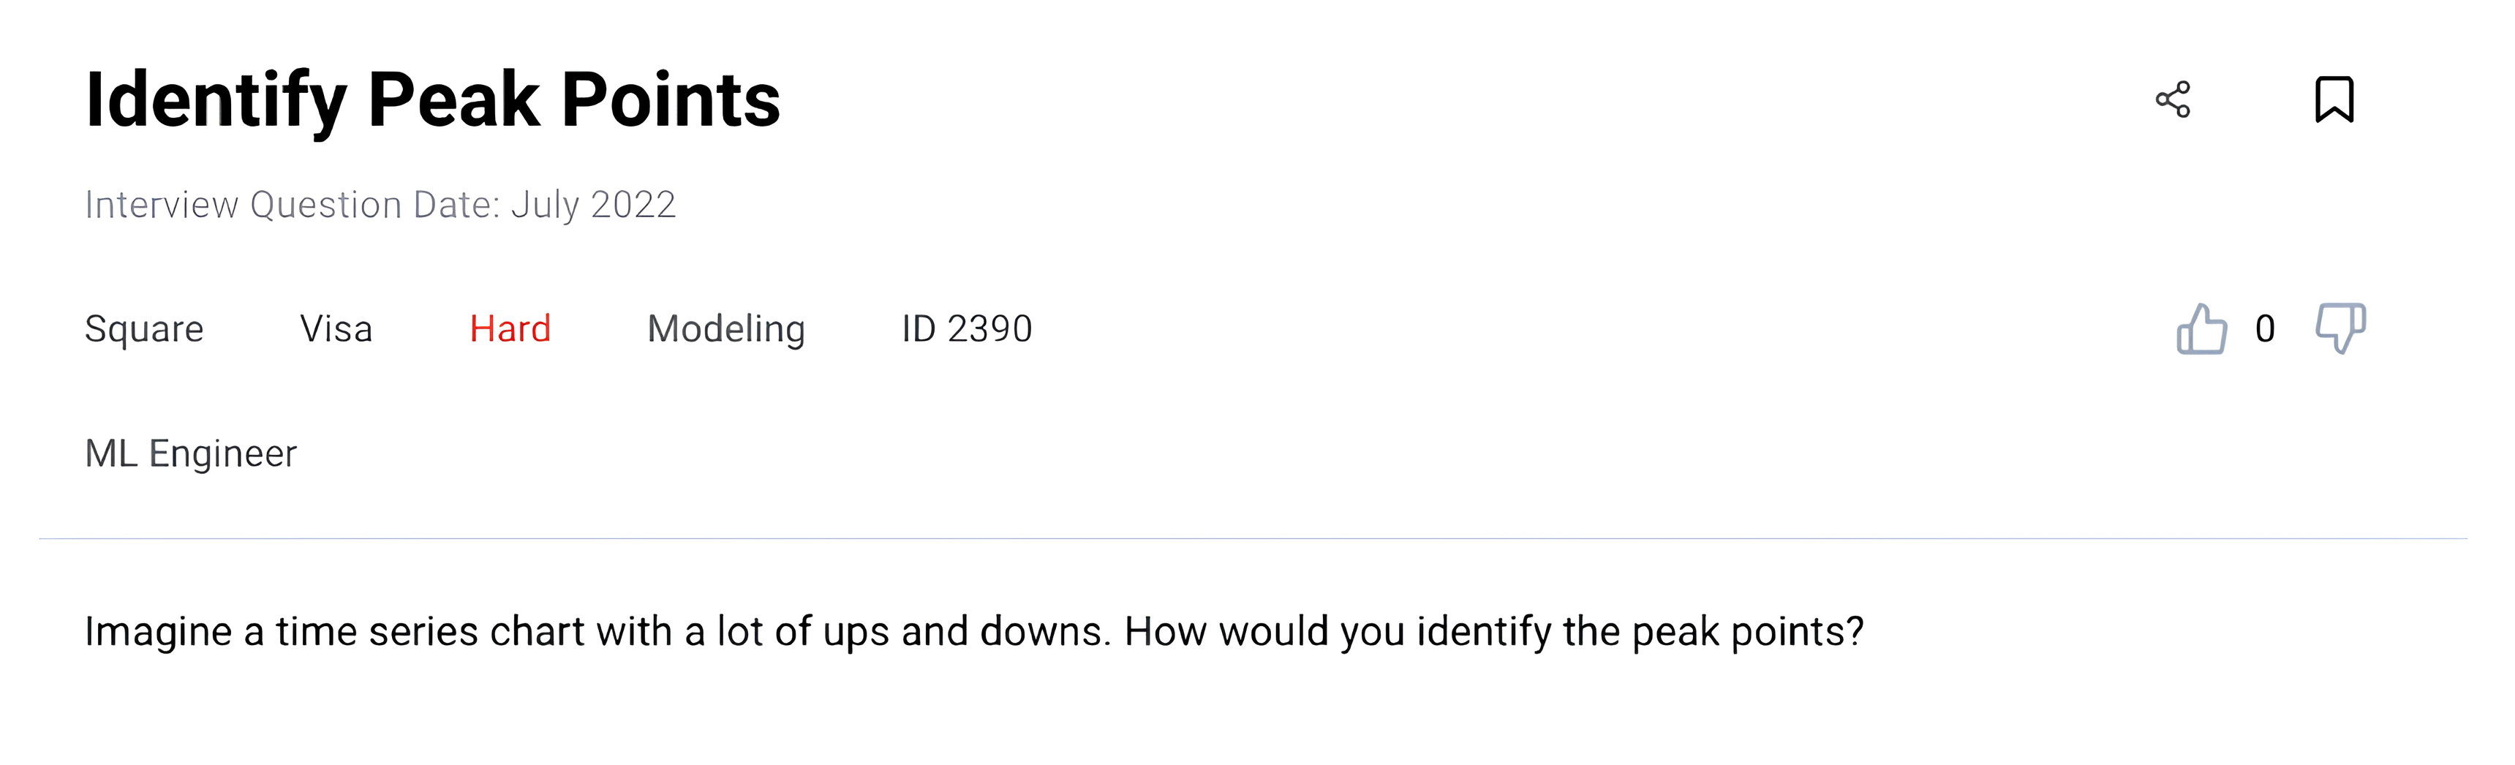Click the share icon to copy a link
The height and width of the screenshot is (765, 2515).
[x=2175, y=99]
